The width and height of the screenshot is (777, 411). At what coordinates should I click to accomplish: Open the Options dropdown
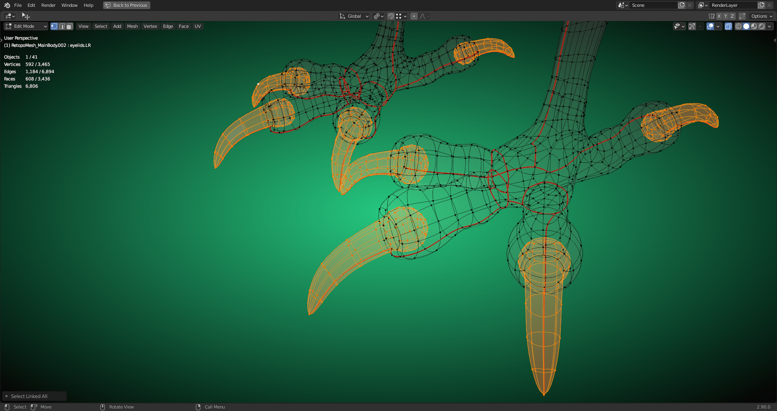click(760, 16)
